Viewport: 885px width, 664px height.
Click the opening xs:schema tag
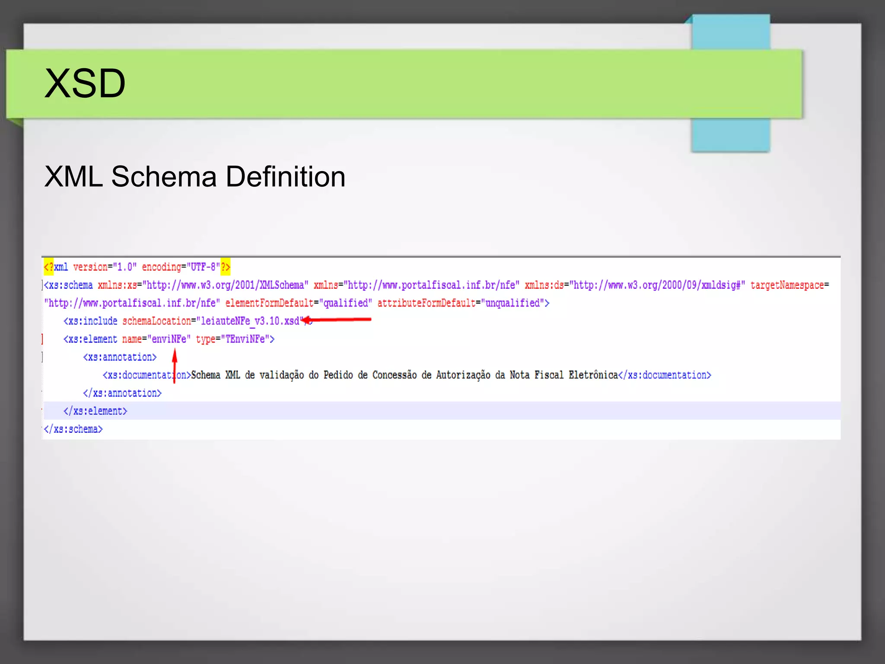(x=68, y=285)
